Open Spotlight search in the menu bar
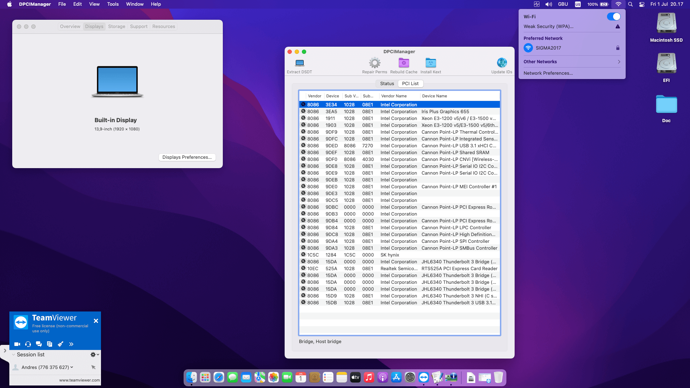 click(630, 4)
